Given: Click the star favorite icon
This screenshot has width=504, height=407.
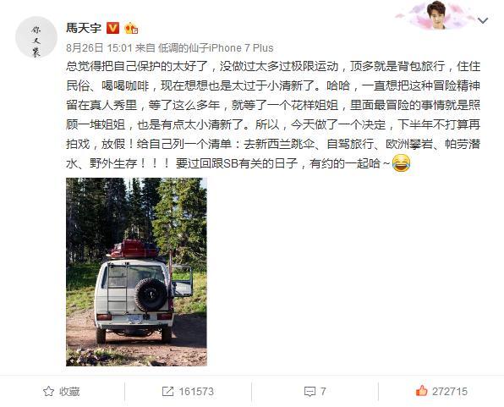Looking at the screenshot, I should click(x=48, y=392).
